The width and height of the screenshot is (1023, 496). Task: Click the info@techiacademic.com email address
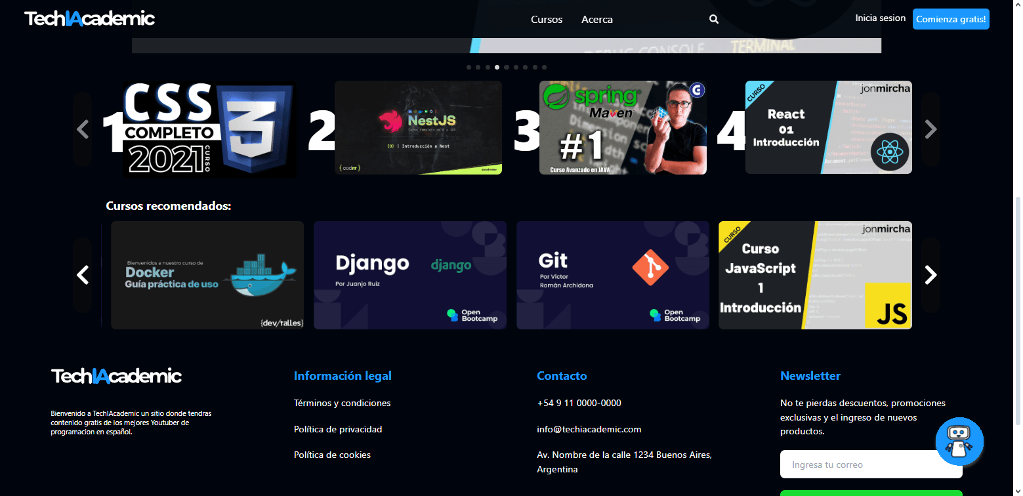(x=589, y=429)
